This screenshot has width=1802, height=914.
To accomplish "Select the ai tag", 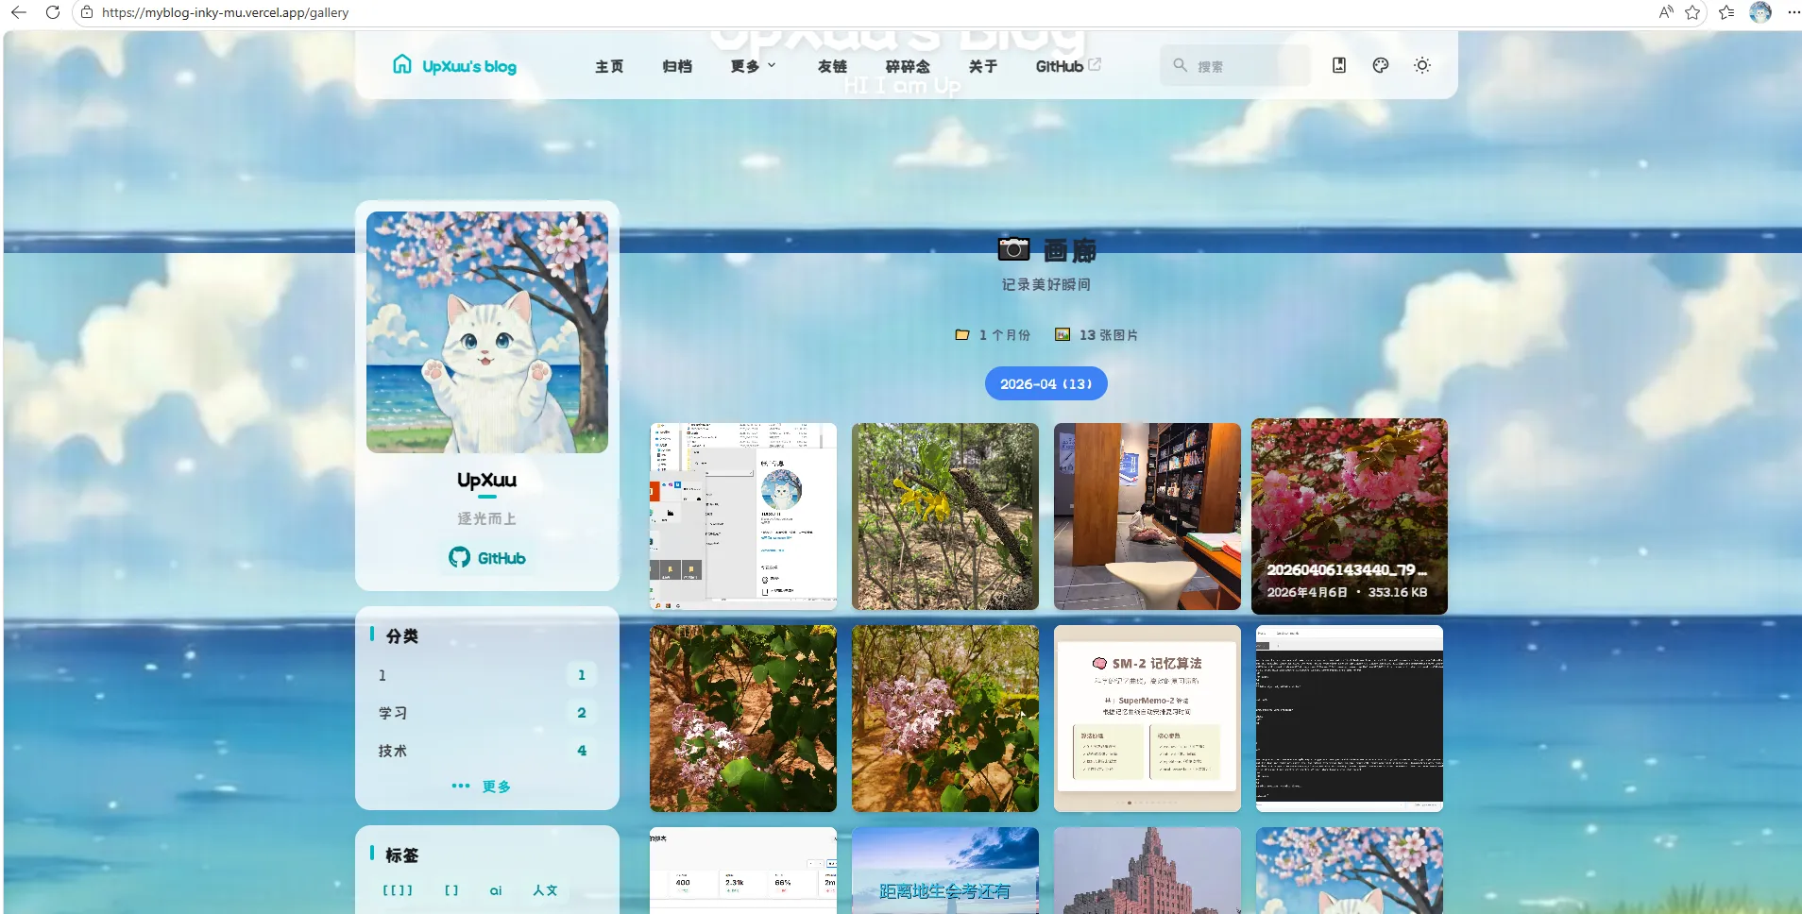I will pos(496,890).
